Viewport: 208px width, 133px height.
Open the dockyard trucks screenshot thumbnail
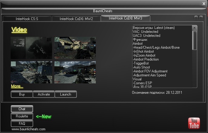coord(75,72)
